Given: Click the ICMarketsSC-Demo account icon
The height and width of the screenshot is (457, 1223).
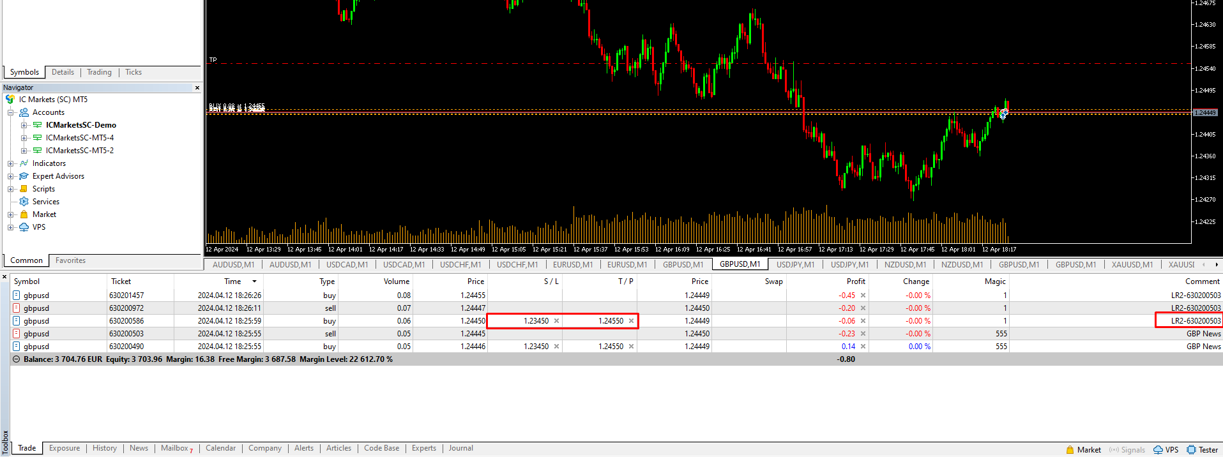Looking at the screenshot, I should (x=38, y=125).
